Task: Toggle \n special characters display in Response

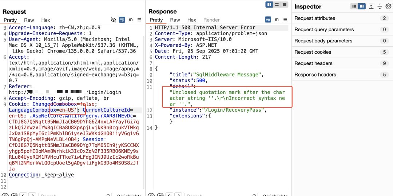Action: [277, 20]
